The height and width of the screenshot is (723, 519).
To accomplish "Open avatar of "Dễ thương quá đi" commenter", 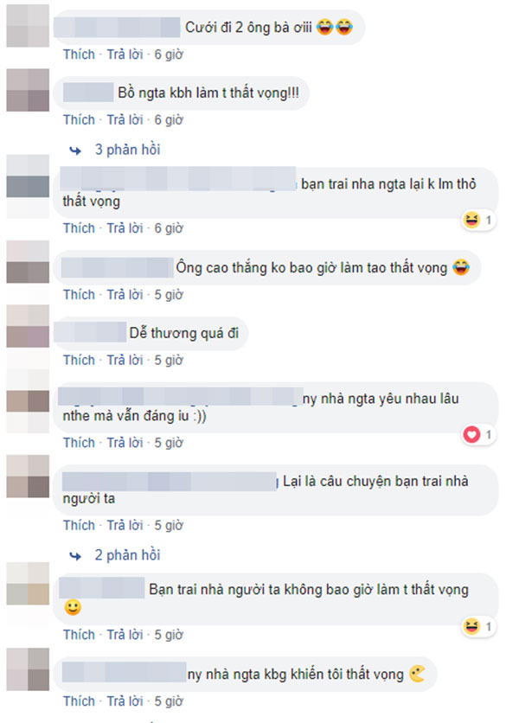I will (28, 326).
